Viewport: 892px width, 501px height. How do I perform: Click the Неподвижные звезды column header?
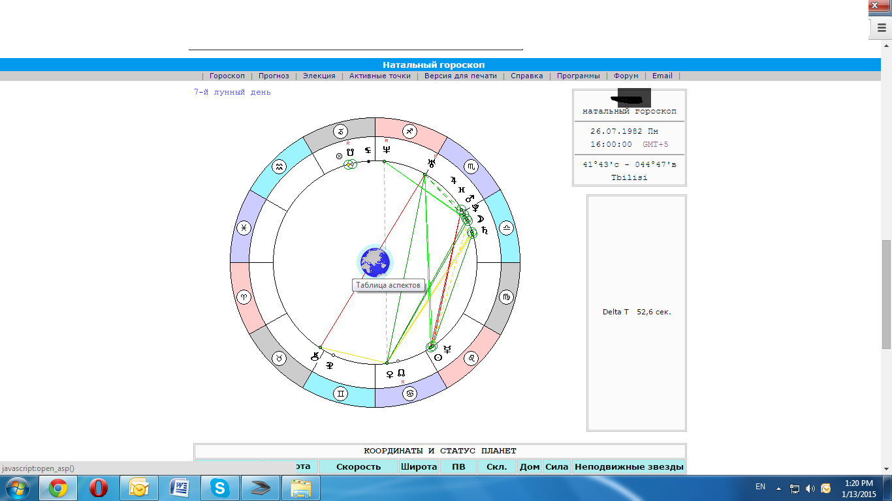pos(628,466)
